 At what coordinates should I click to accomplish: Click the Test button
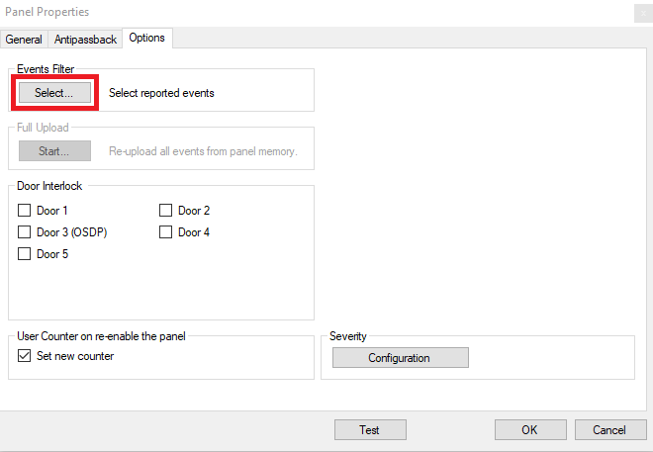pos(370,429)
